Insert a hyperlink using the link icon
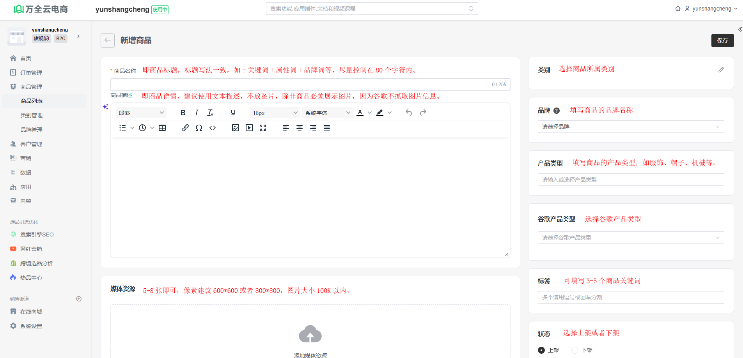Viewport: 743px width, 358px height. [x=185, y=128]
